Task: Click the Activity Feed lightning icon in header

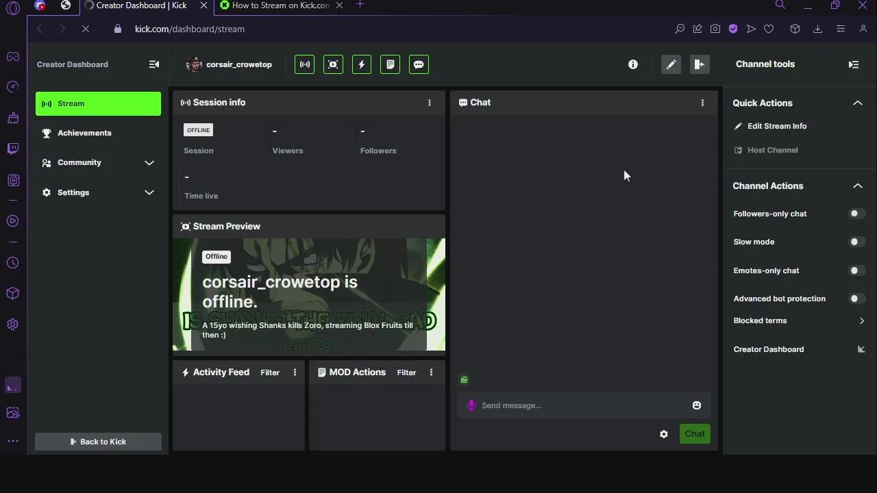Action: click(362, 64)
